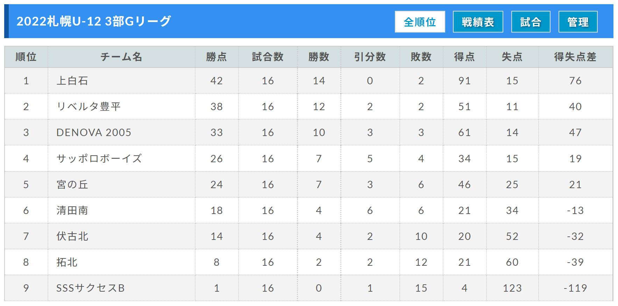The width and height of the screenshot is (618, 306).
Task: Click the 試合数 column header
Action: tap(268, 57)
